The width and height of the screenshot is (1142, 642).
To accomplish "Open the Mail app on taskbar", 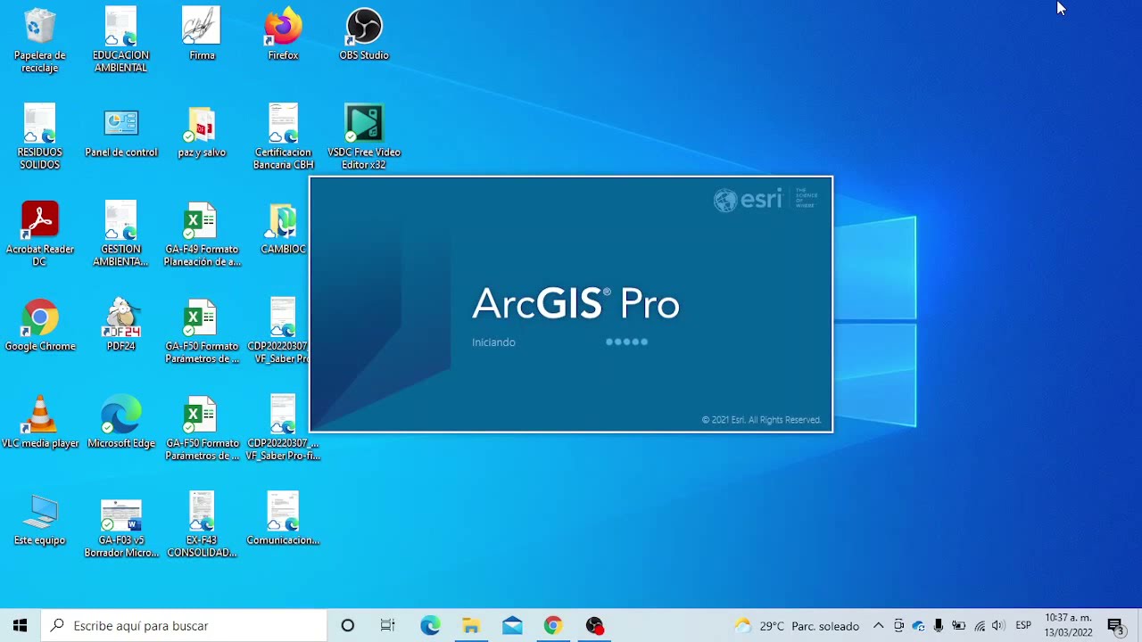I will 512,625.
